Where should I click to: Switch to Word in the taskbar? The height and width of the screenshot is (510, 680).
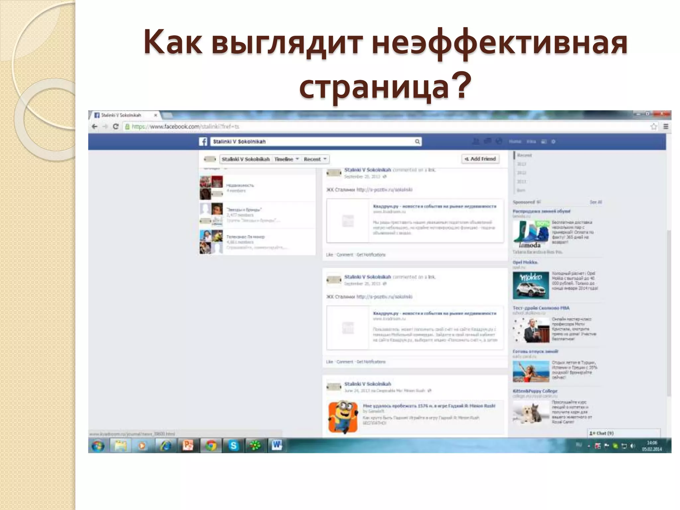pos(277,446)
